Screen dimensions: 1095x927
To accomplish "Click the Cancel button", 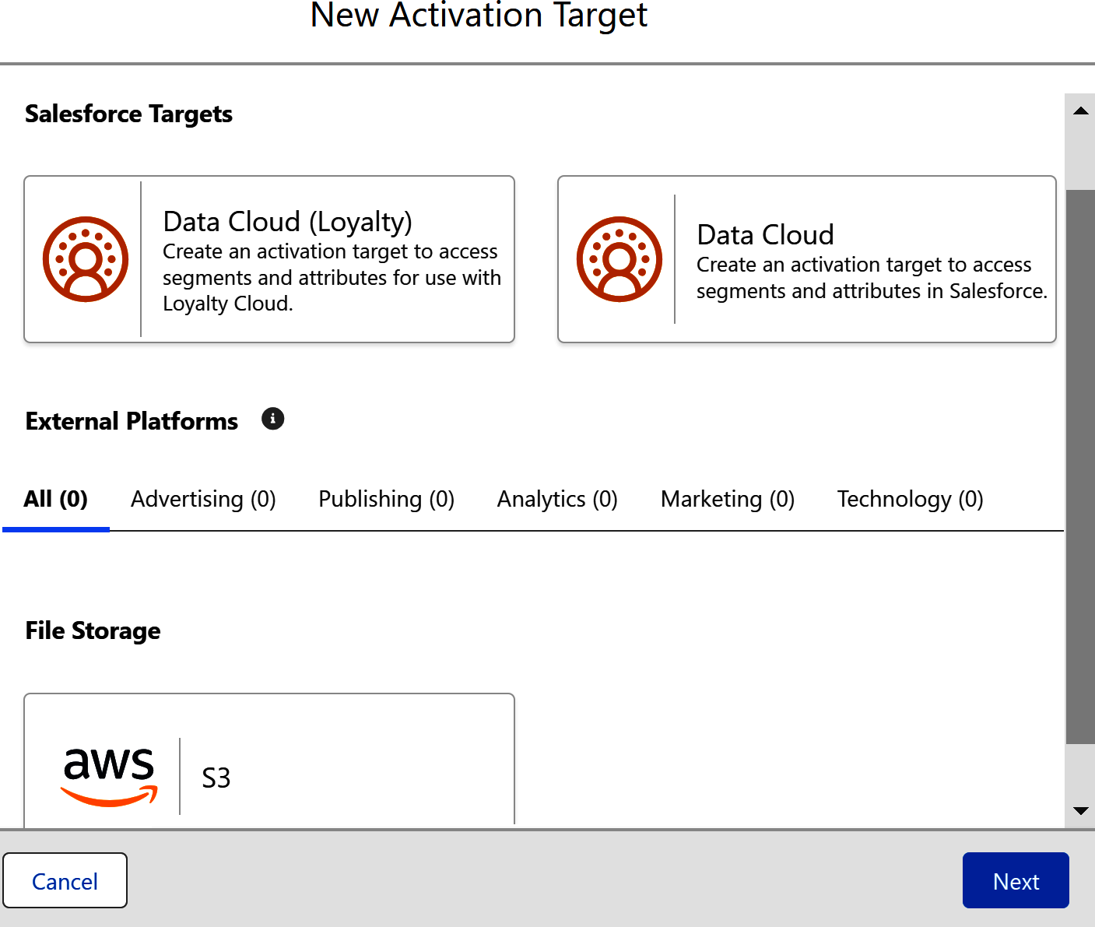I will click(65, 881).
